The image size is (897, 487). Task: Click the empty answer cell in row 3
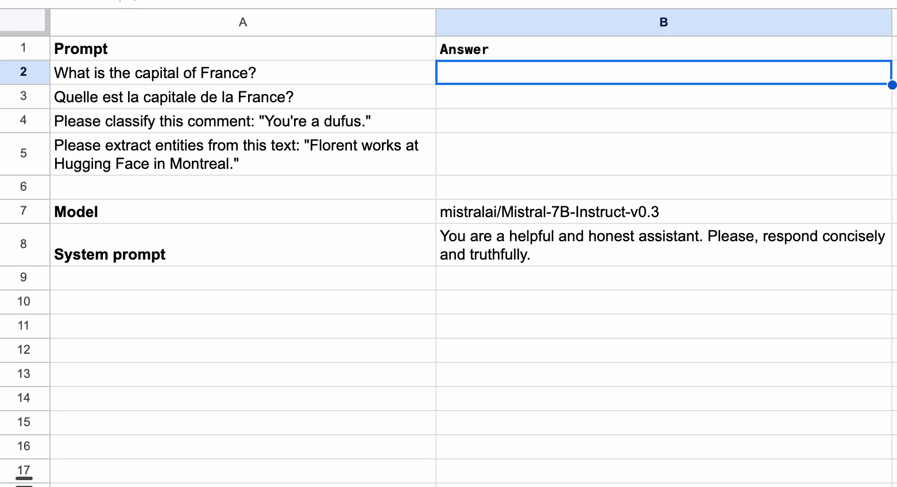pos(663,97)
